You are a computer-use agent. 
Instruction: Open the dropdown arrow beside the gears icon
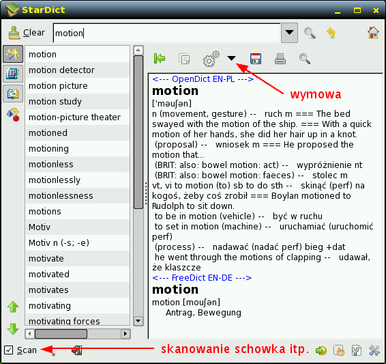coord(231,58)
